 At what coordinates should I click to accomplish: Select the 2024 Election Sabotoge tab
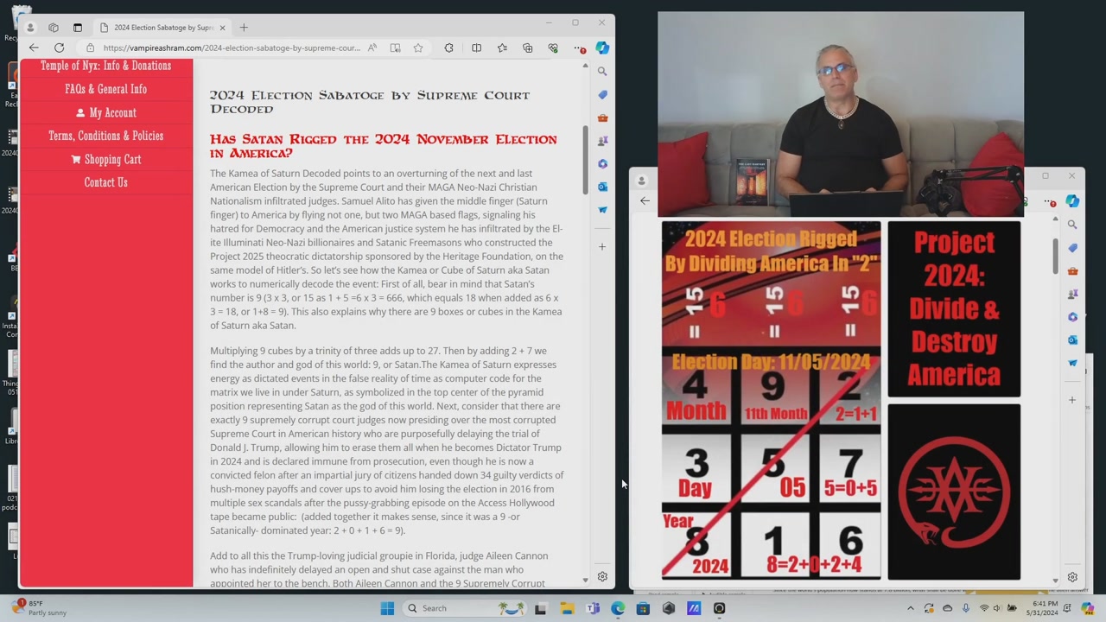pos(162,28)
